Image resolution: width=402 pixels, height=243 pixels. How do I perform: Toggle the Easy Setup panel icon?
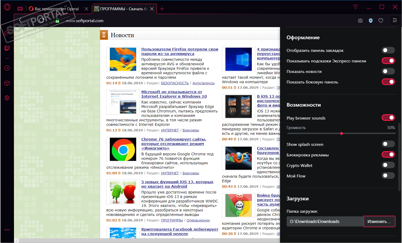tap(395, 20)
